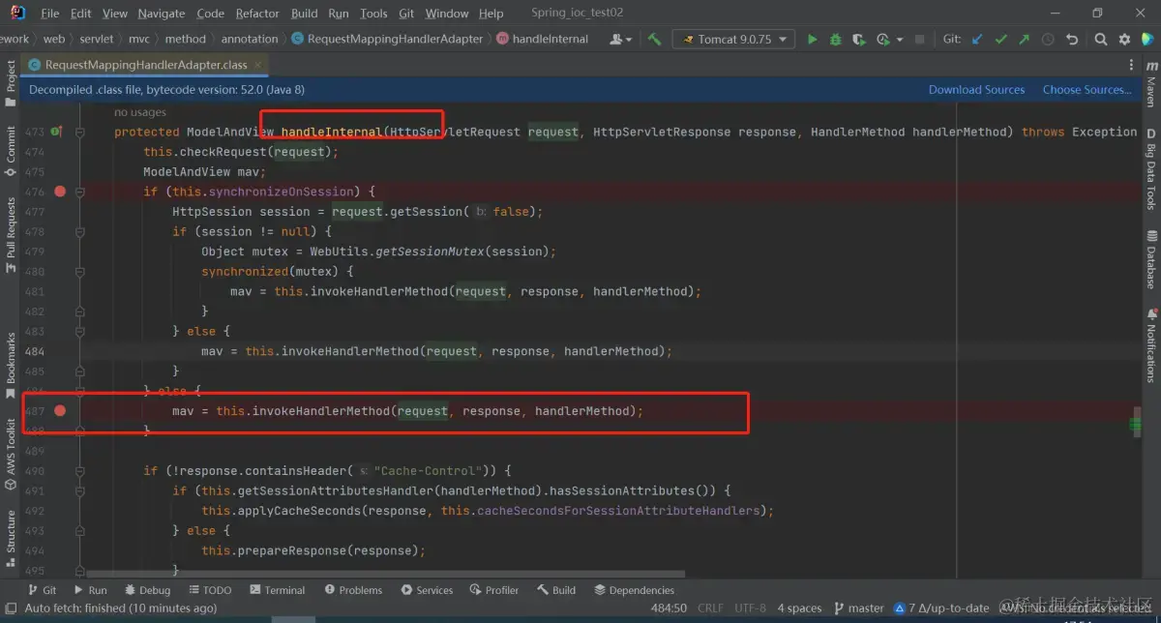Open the Git menu in menu bar
Screen dimensions: 1161x623
406,14
